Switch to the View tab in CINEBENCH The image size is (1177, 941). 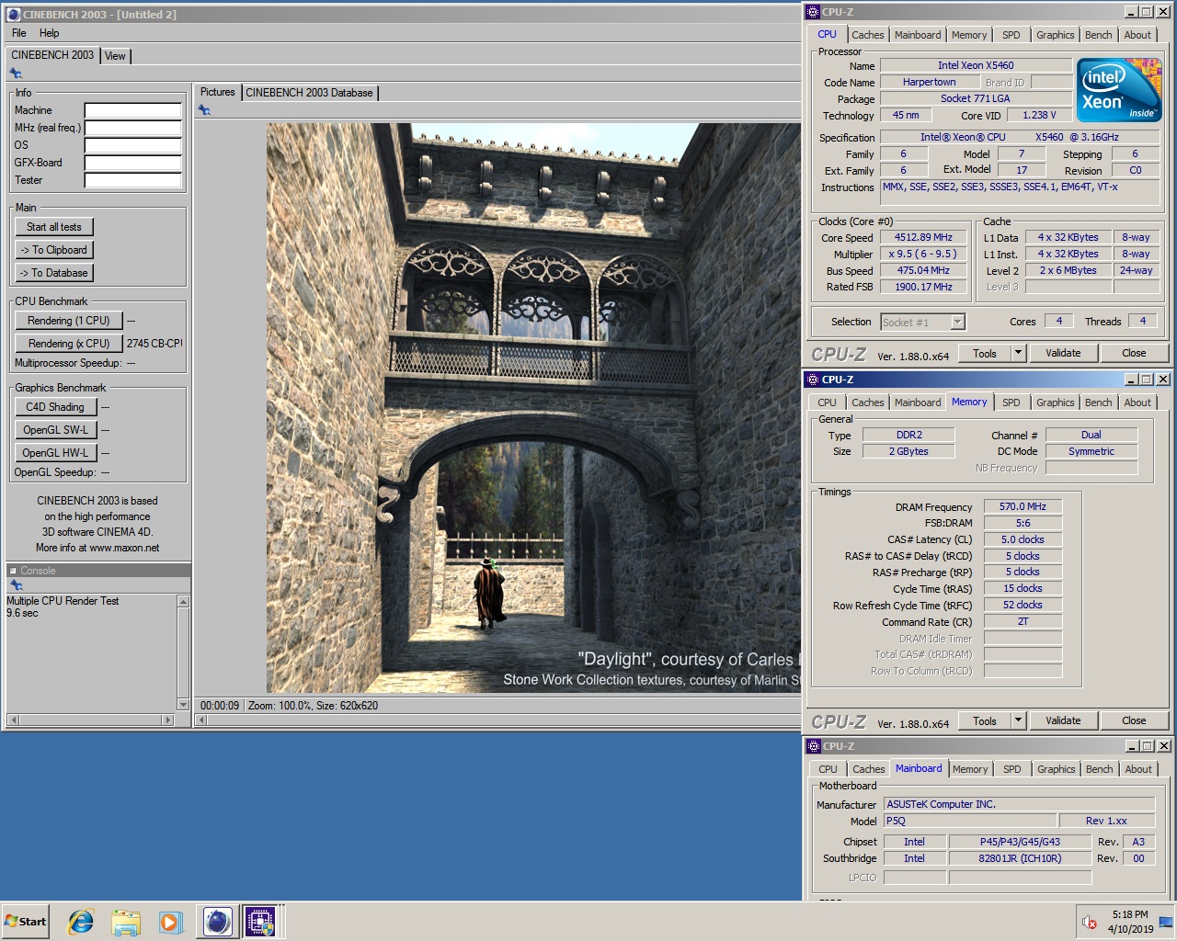[x=115, y=56]
